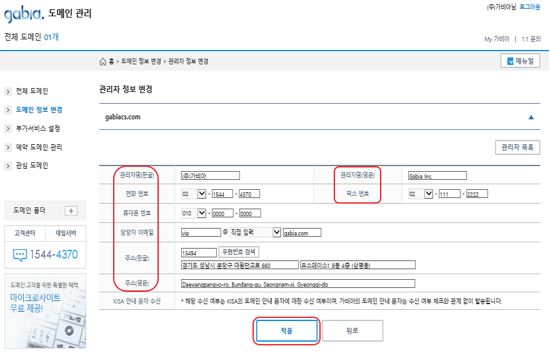Click the 도메인 폴더 label
The width and height of the screenshot is (550, 356).
[29, 210]
